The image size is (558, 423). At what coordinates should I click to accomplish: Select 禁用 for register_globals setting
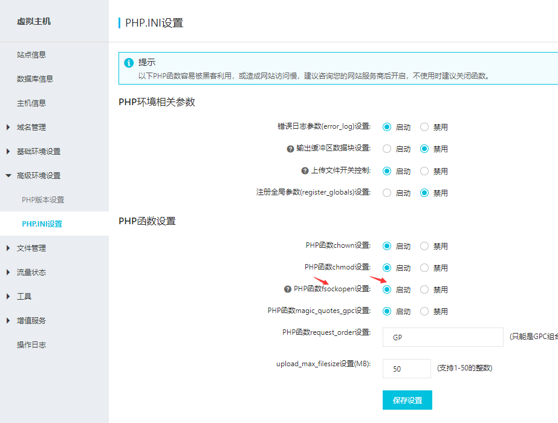coord(424,193)
